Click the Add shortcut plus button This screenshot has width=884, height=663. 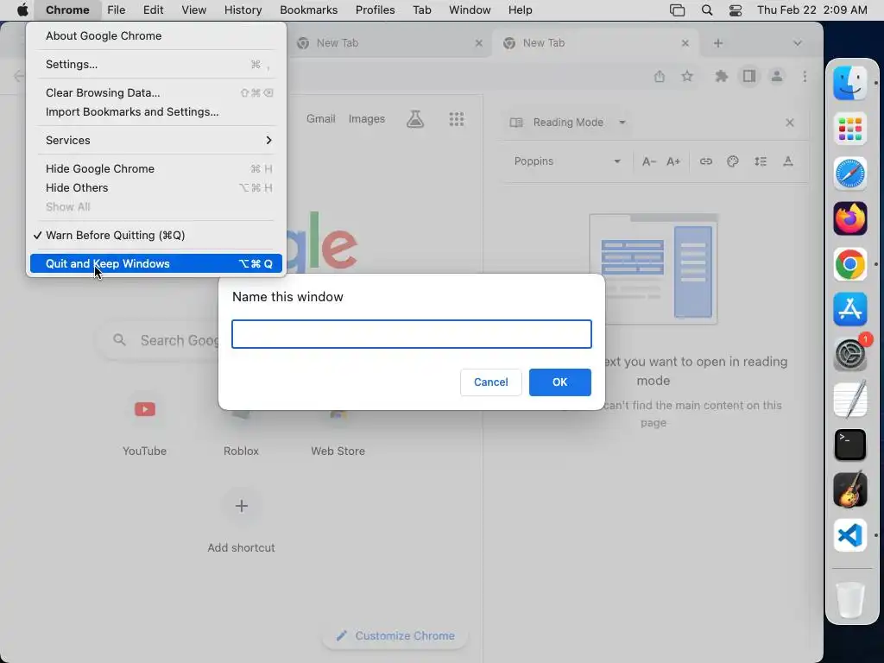242,506
